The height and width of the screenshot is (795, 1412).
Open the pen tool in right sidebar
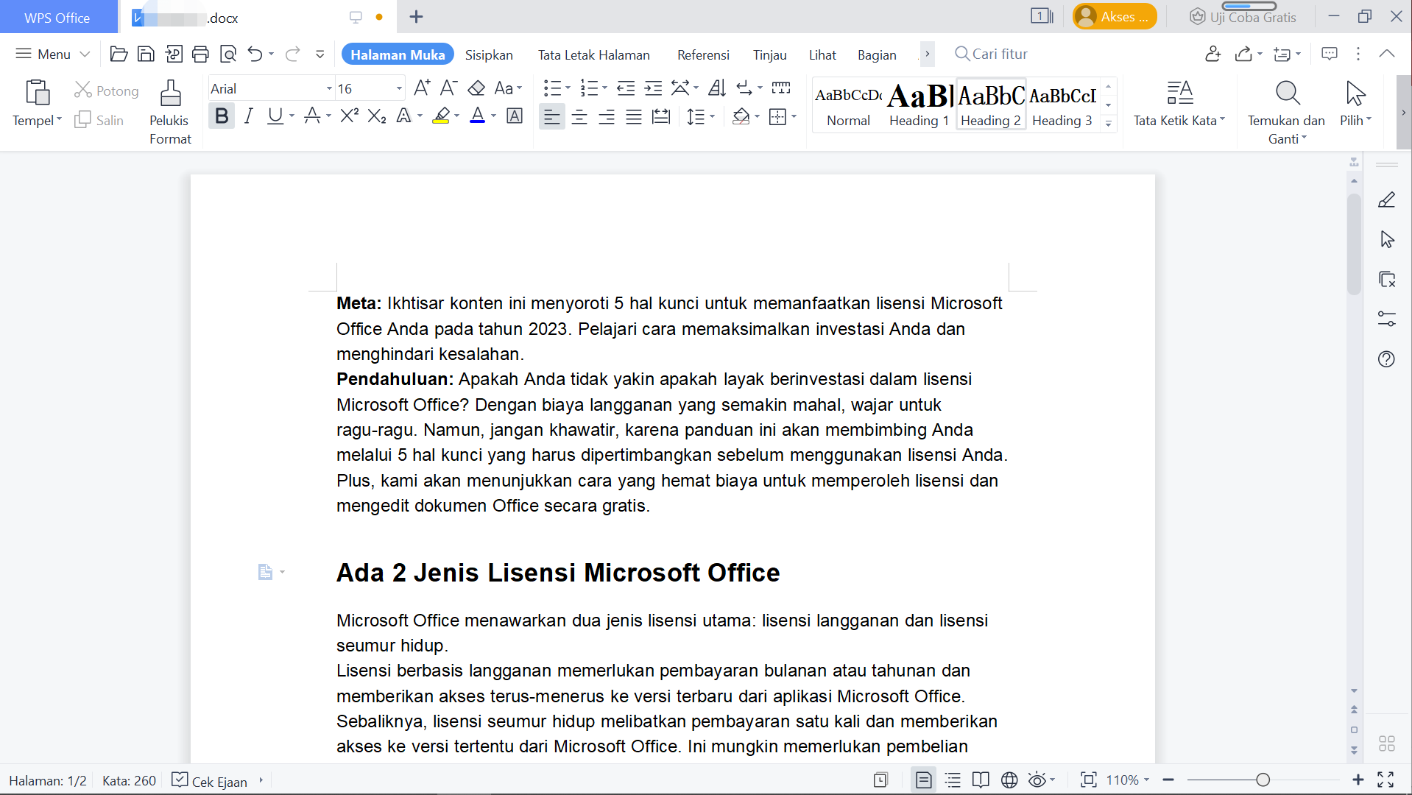click(1386, 199)
